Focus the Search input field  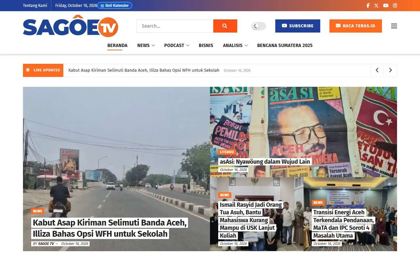point(175,26)
